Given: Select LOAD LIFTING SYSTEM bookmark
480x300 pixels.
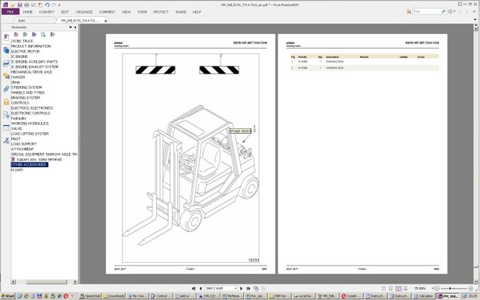Looking at the screenshot, I should click(x=29, y=134).
